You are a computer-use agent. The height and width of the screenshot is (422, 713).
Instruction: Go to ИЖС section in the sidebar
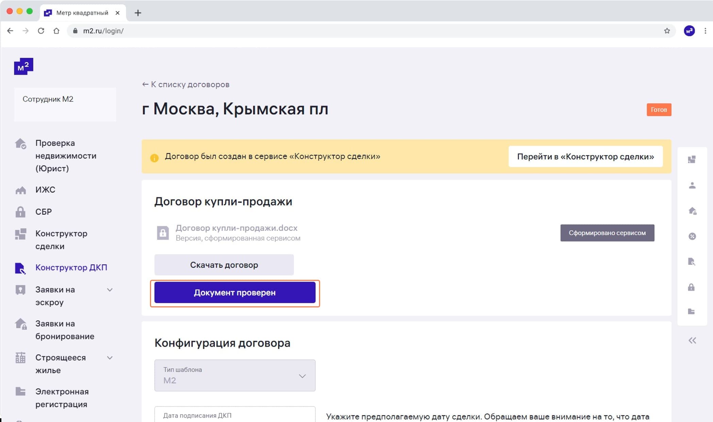45,190
